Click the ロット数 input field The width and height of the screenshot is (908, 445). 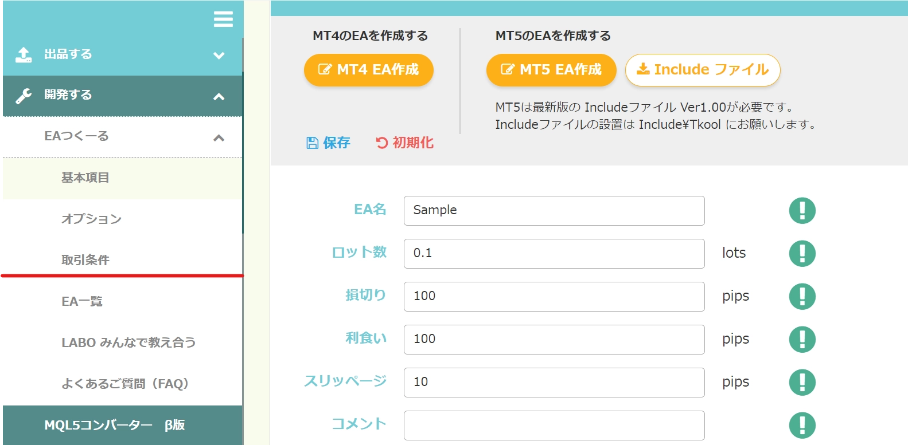tap(554, 254)
